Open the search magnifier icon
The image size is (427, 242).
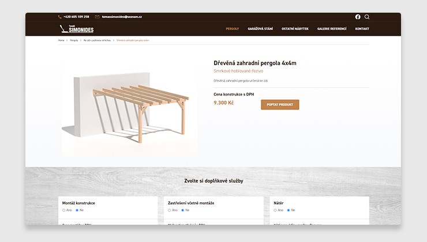[367, 17]
